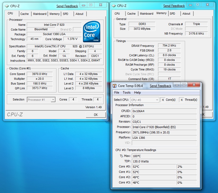Click the Level 3 cache value 8 MBytes

coord(89,88)
